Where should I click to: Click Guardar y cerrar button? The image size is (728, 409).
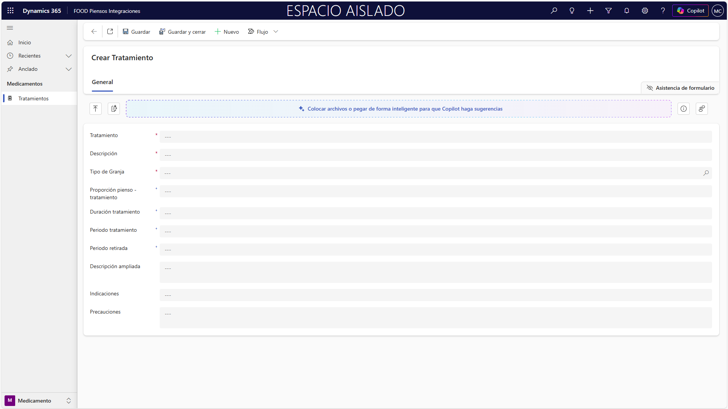click(182, 32)
